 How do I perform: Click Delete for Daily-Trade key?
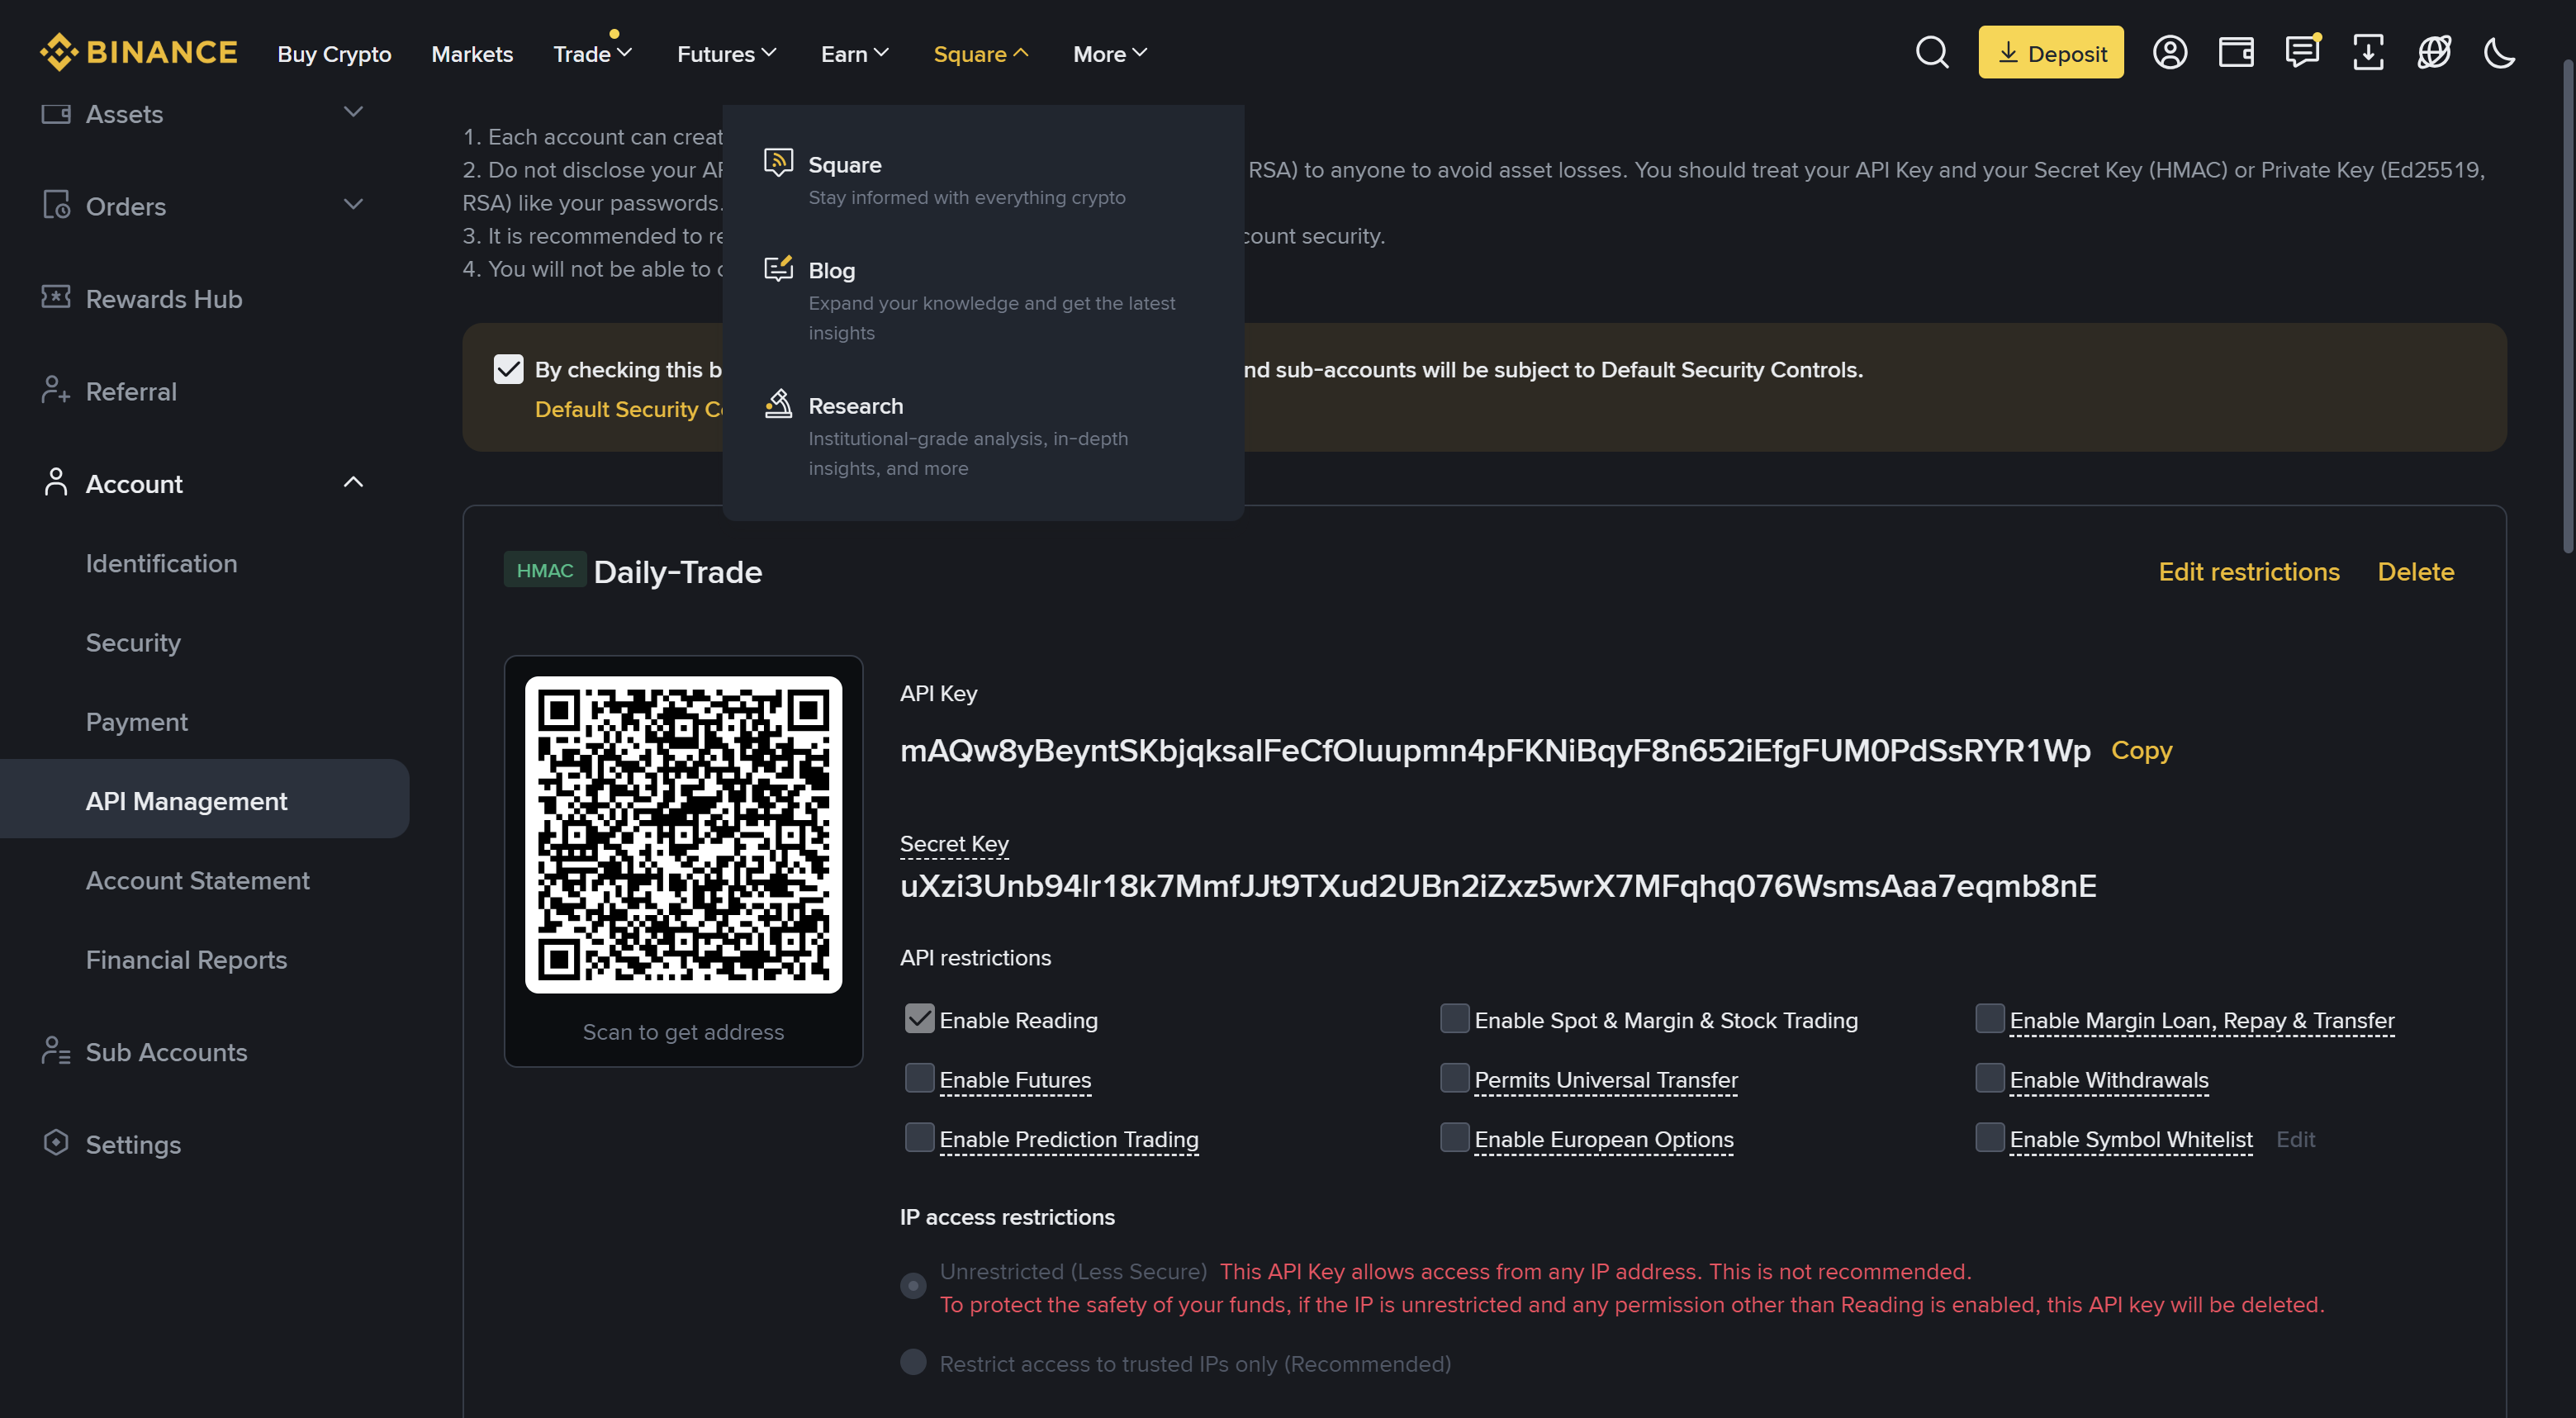tap(2415, 571)
